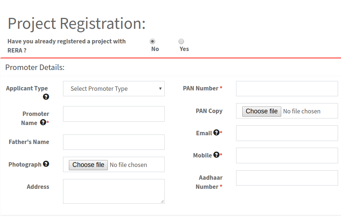Focus the Father's Name input box

click(114, 142)
